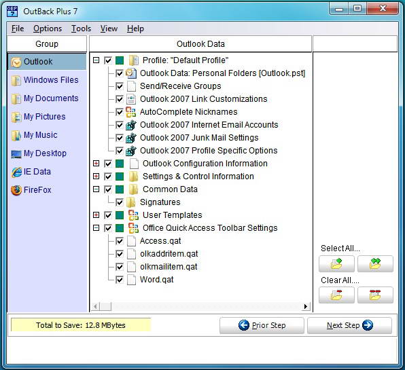
Task: Uncheck the Default Profile checkbox
Action: click(x=108, y=60)
